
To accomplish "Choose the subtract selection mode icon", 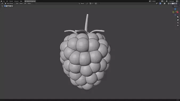I will (9, 6).
